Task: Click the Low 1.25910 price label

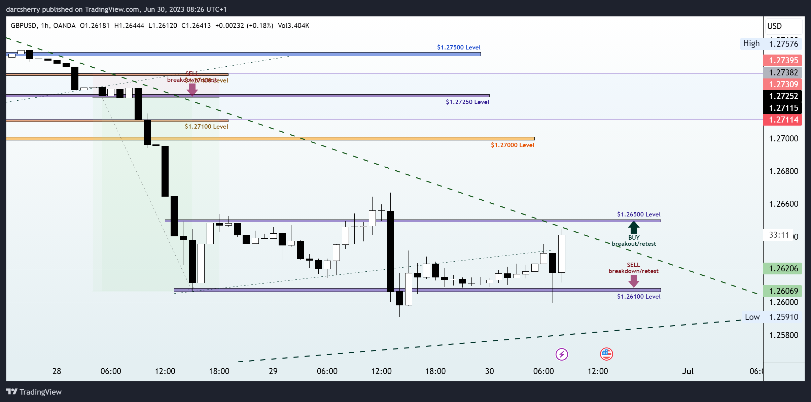Action: 771,317
